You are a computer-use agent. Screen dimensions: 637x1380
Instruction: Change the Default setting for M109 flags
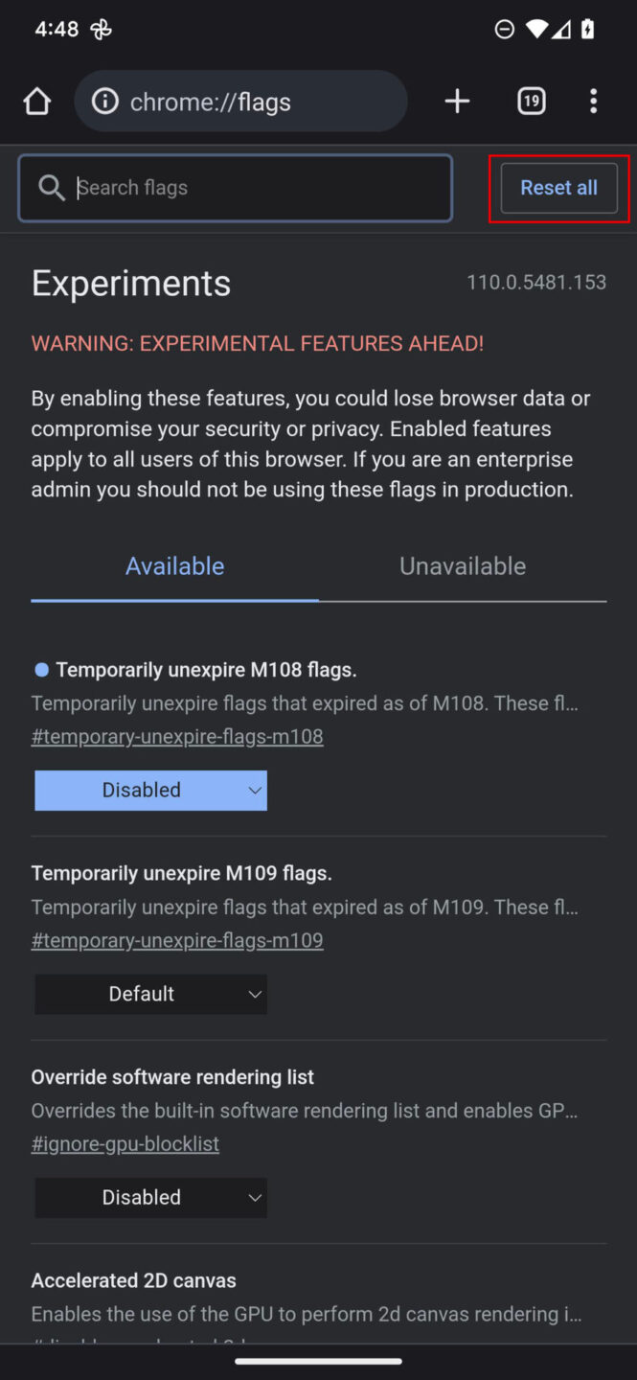(x=150, y=994)
